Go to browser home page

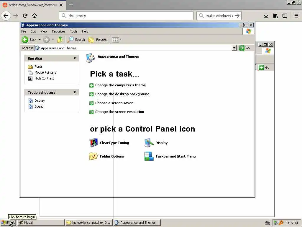coord(35,16)
